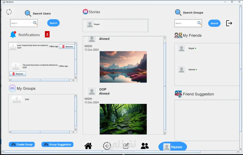
Task: Open Hazem profile button
Action: coord(173,147)
